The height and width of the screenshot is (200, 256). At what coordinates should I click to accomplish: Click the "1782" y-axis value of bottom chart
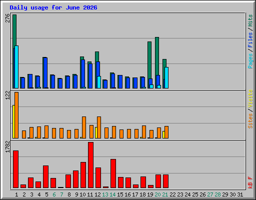pos(7,146)
